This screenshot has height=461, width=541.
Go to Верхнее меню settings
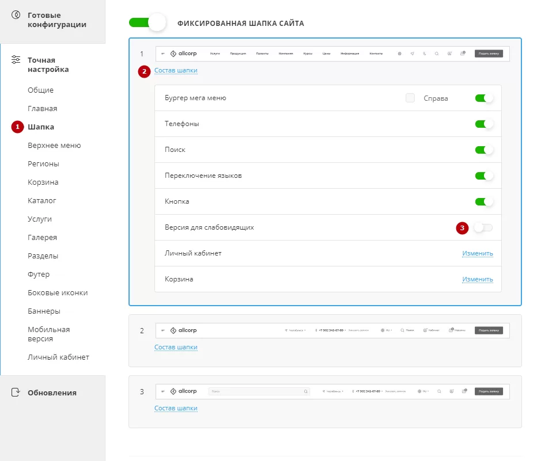pyautogui.click(x=54, y=146)
